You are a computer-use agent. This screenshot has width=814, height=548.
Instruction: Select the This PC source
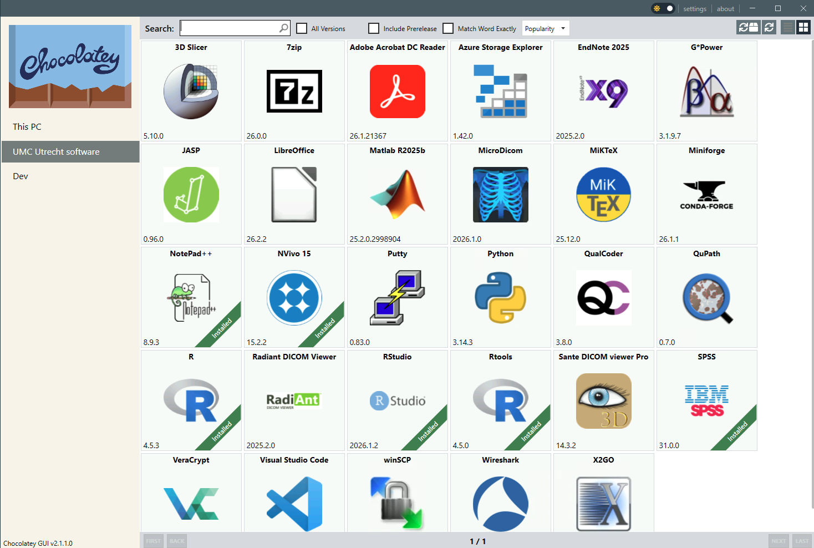coord(27,127)
